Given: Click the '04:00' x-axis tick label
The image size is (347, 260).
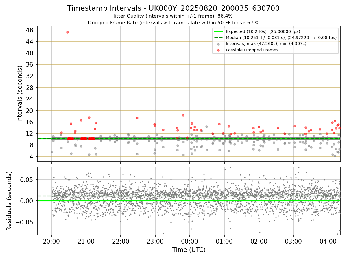Looking at the screenshot, I should point(328,241).
